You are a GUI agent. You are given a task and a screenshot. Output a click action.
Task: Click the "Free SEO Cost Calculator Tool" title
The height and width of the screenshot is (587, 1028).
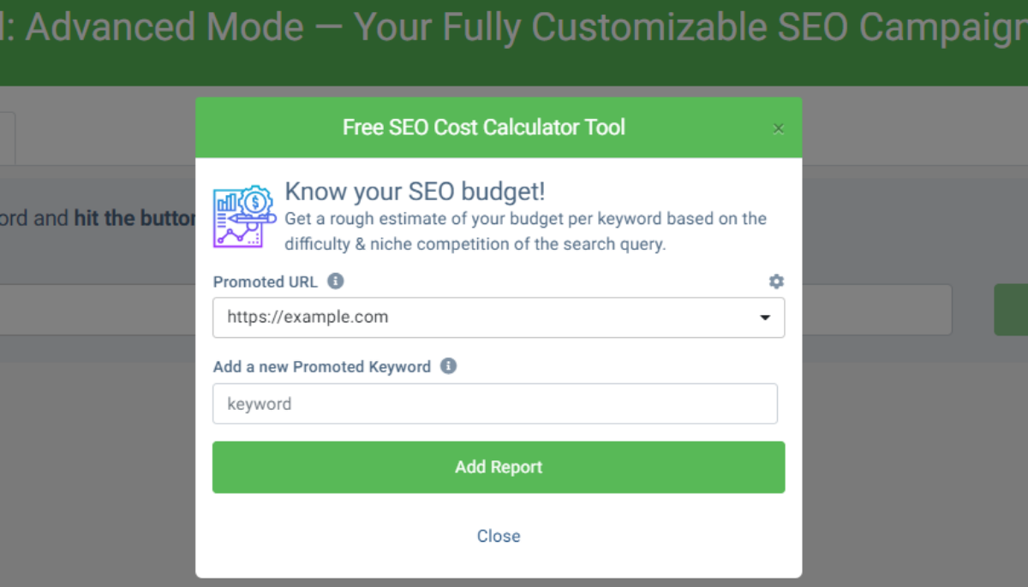point(484,127)
